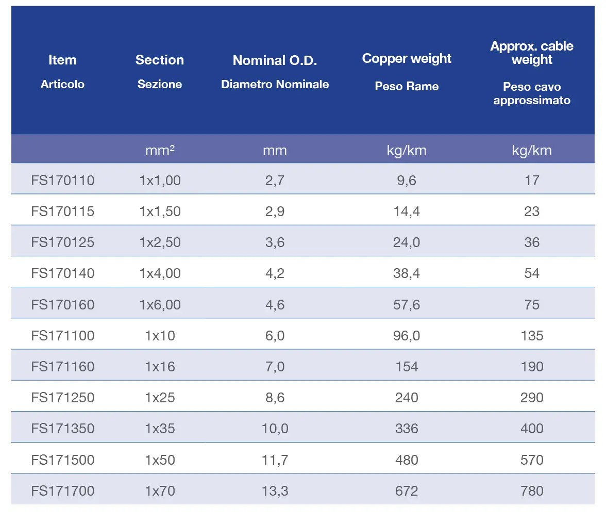Select the Section column header

pyautogui.click(x=160, y=60)
